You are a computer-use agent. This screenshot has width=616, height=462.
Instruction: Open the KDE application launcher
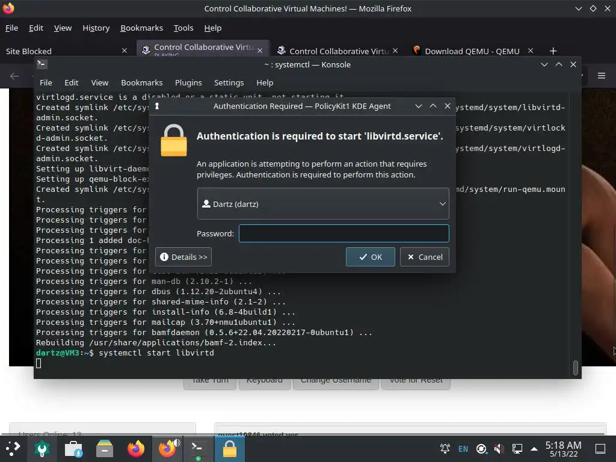point(13,448)
